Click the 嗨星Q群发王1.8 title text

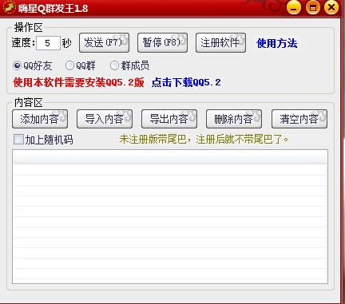click(53, 8)
